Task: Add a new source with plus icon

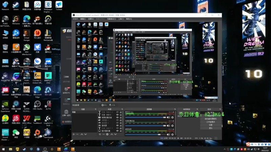Action: tap(100, 134)
